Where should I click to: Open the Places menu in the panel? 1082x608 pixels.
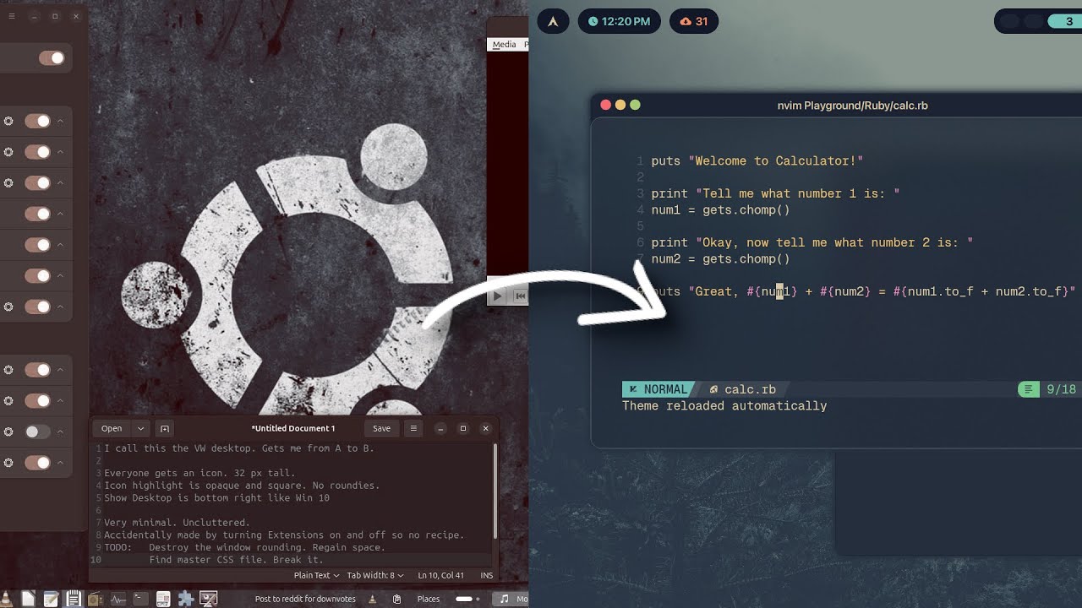429,599
